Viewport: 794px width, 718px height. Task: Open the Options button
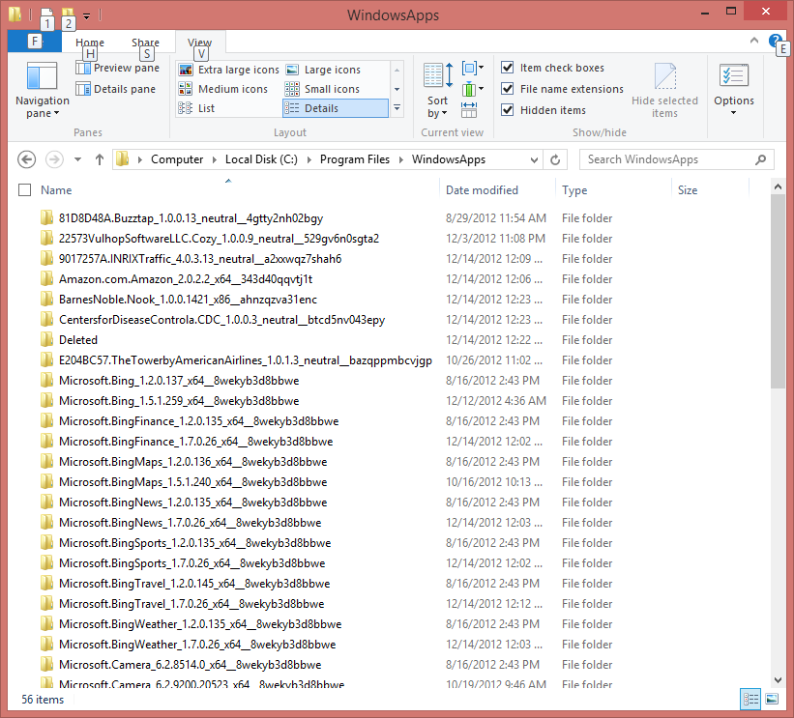point(734,90)
